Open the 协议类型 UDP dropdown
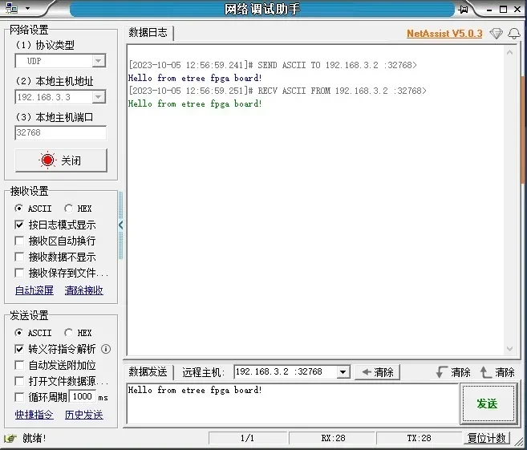Viewport: 527px width, 450px height. pos(98,61)
